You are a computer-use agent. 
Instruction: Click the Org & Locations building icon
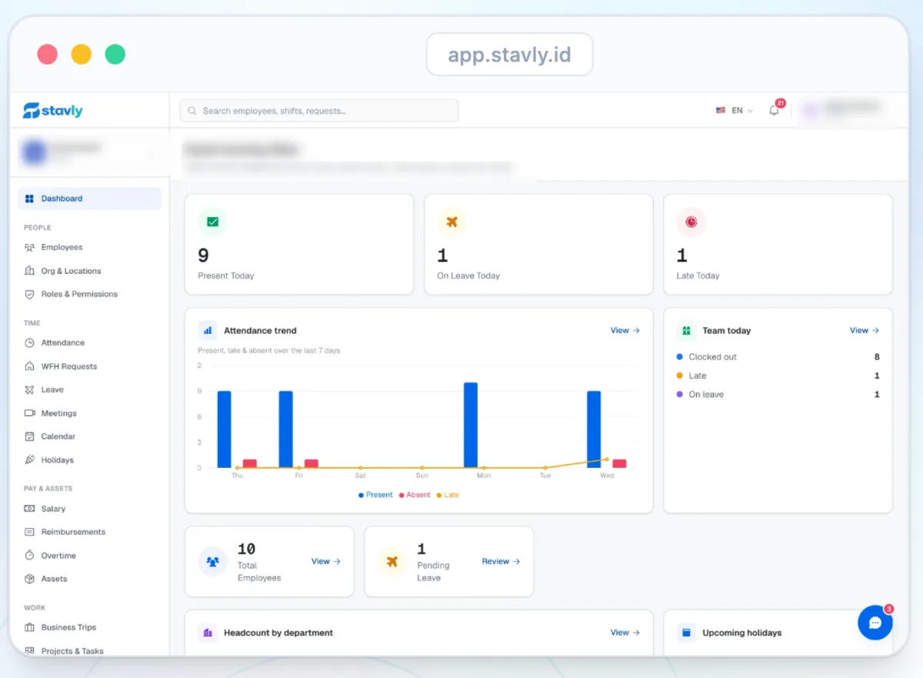[29, 271]
